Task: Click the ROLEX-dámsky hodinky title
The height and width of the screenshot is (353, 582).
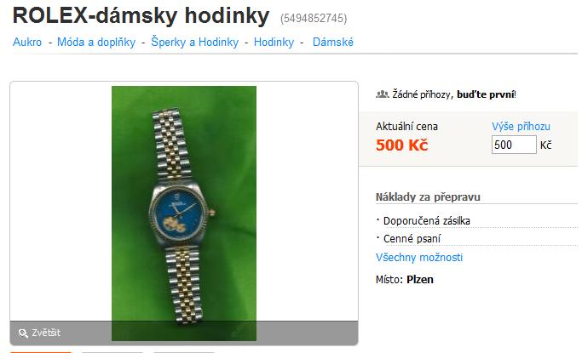Action: 141,16
